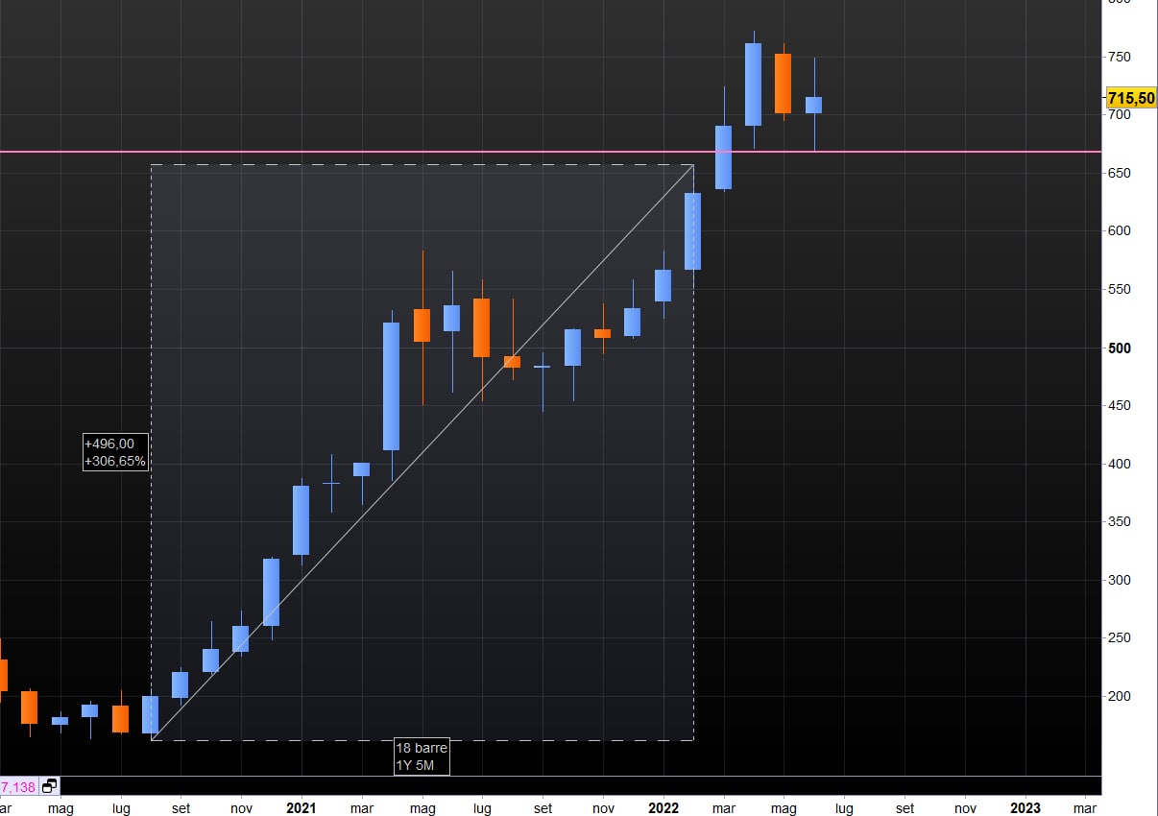This screenshot has width=1158, height=816.
Task: Click the 18 barre 1Y 5M label
Action: (x=422, y=756)
